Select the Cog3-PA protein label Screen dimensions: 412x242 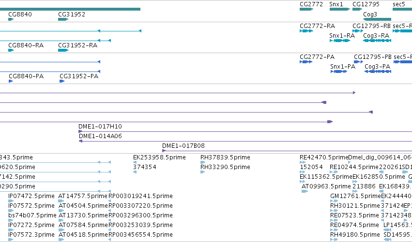pyautogui.click(x=377, y=67)
